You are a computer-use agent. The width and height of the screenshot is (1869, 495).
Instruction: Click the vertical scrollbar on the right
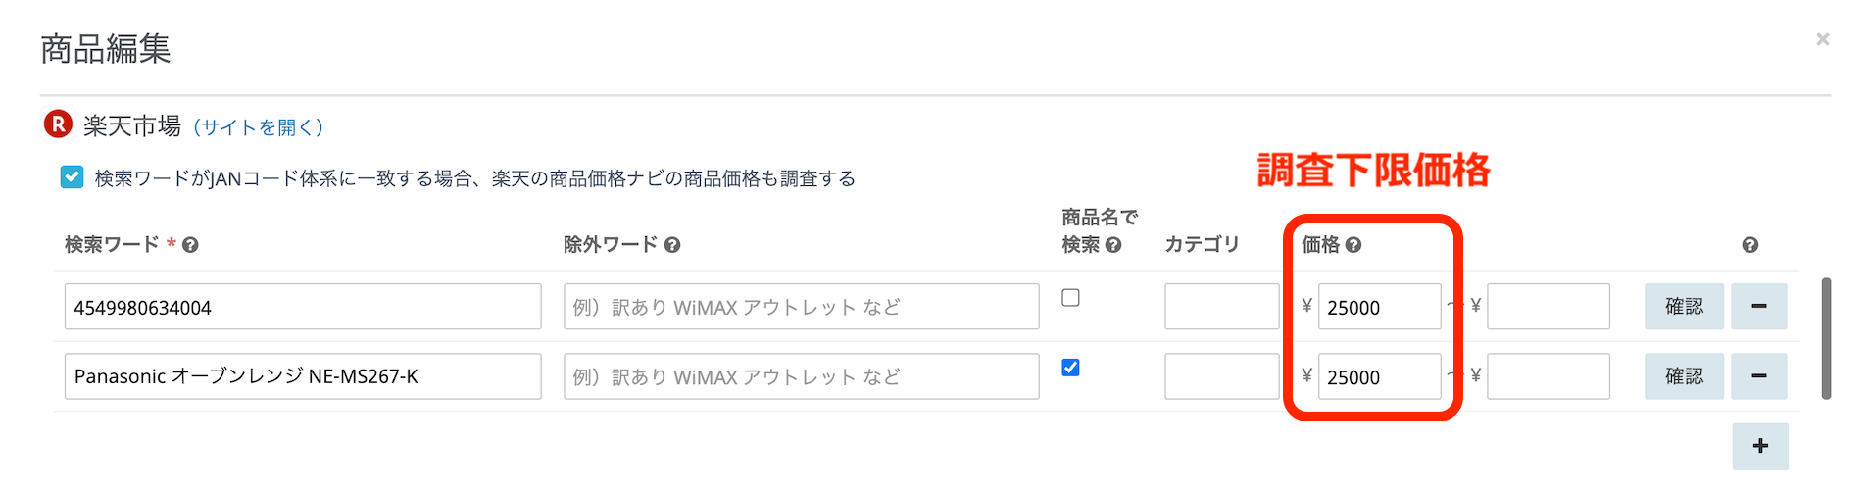coord(1826,338)
